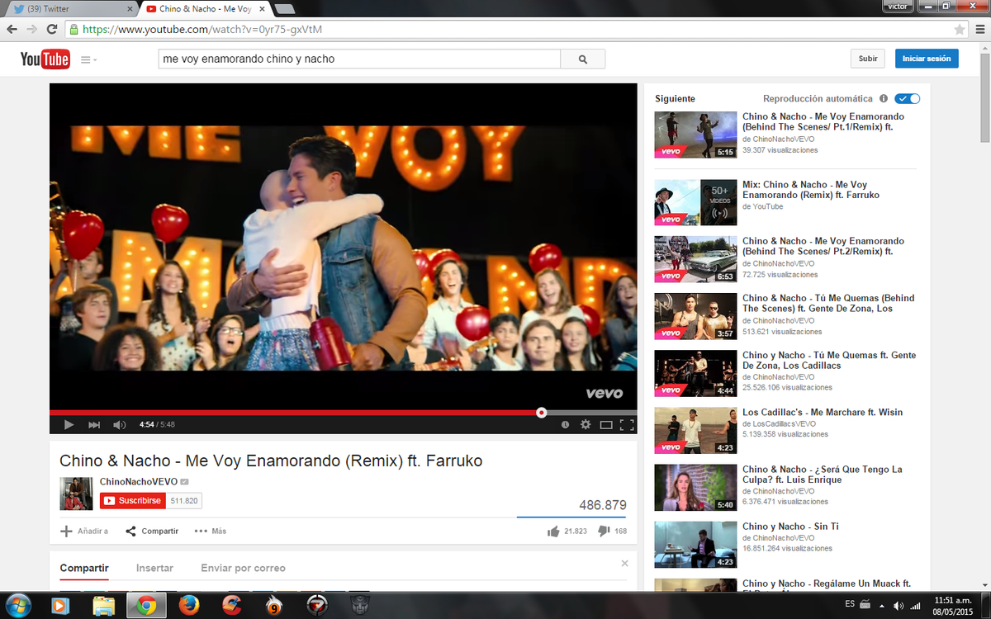991x619 pixels.
Task: Click the Subir upload button
Action: coord(868,59)
